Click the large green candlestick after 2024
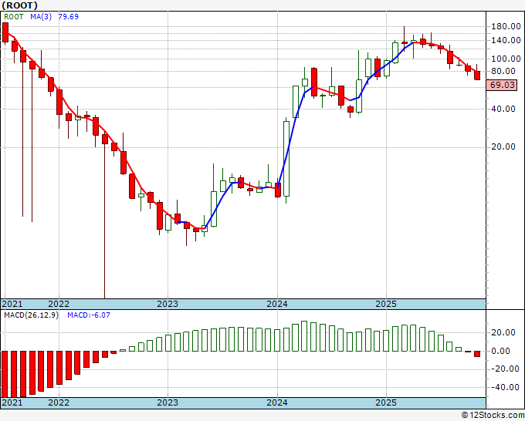This screenshot has width=525, height=421. click(x=286, y=159)
